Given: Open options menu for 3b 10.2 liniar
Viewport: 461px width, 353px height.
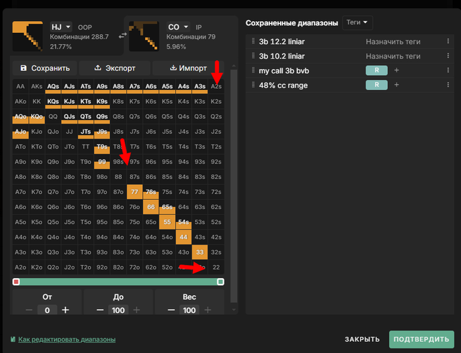Looking at the screenshot, I should [448, 56].
